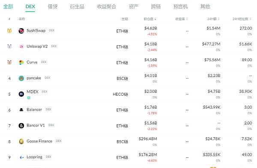Click the small badge under MDEX
The image size is (257, 168).
(29, 98)
